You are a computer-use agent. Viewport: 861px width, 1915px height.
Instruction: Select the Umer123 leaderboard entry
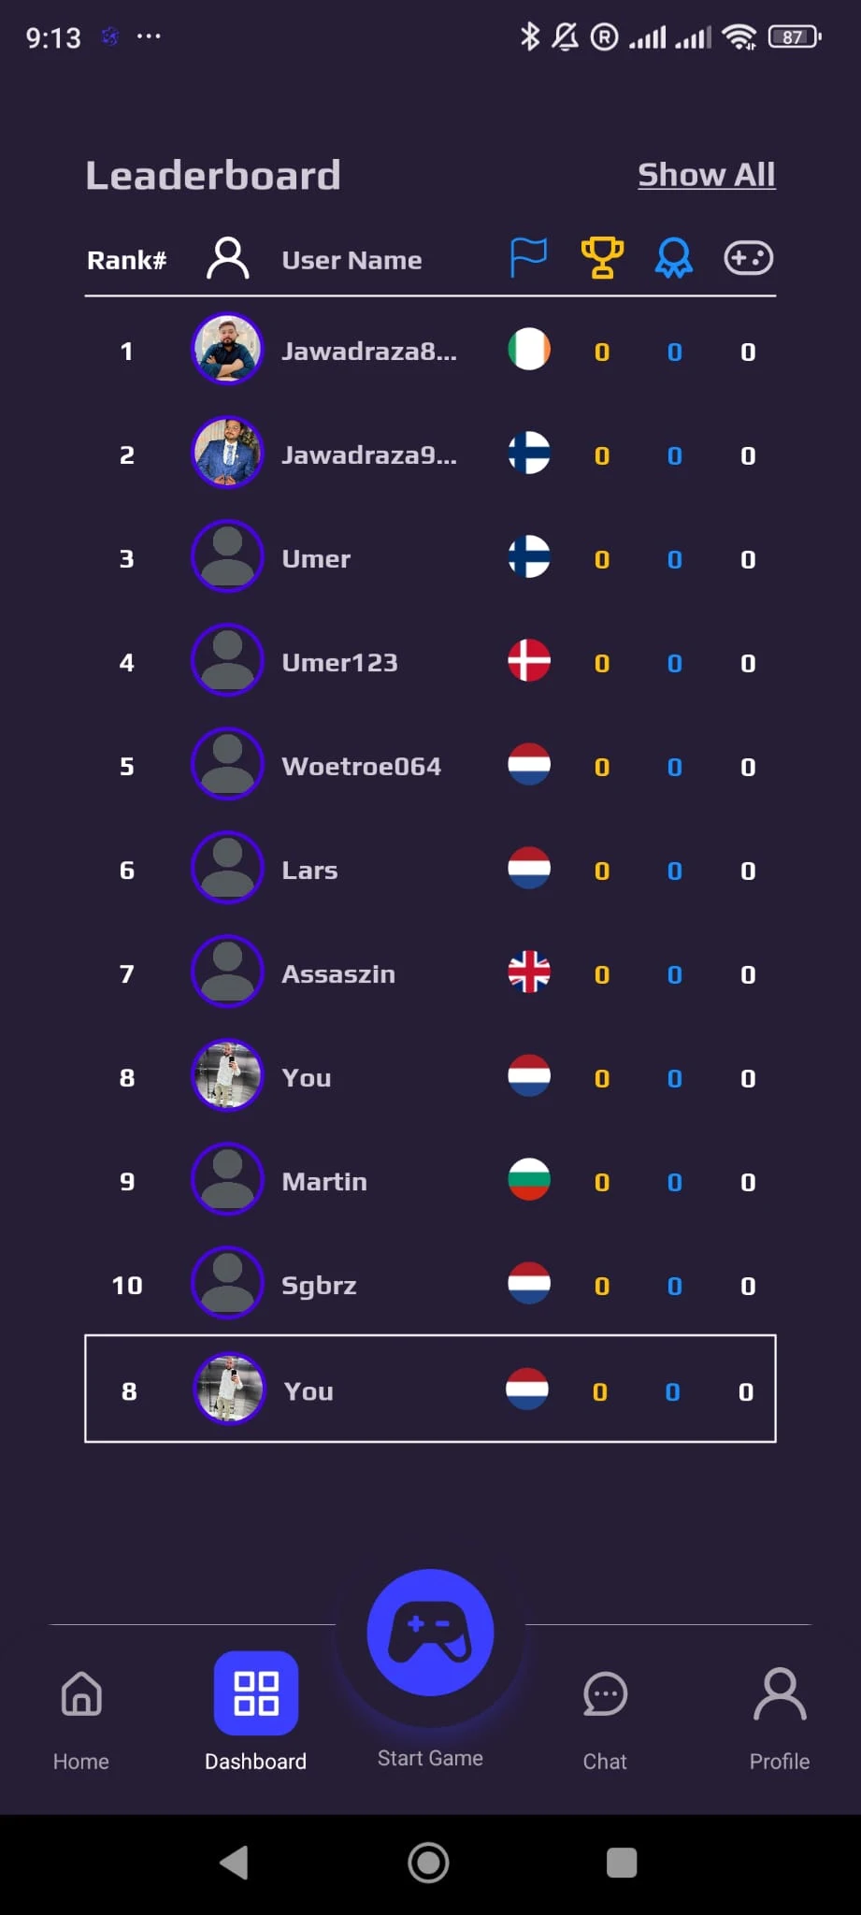339,663
